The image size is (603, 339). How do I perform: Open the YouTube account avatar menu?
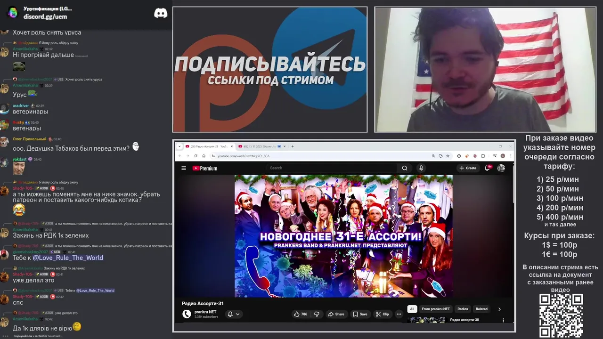[501, 168]
